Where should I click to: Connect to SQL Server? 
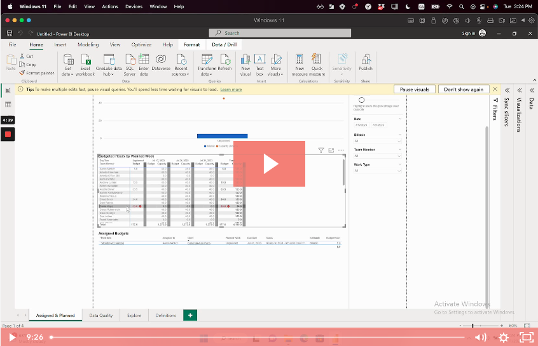pos(130,65)
